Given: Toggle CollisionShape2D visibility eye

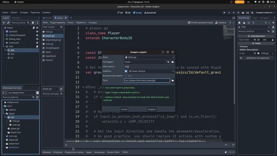Looking at the screenshot, I should tap(37, 35).
